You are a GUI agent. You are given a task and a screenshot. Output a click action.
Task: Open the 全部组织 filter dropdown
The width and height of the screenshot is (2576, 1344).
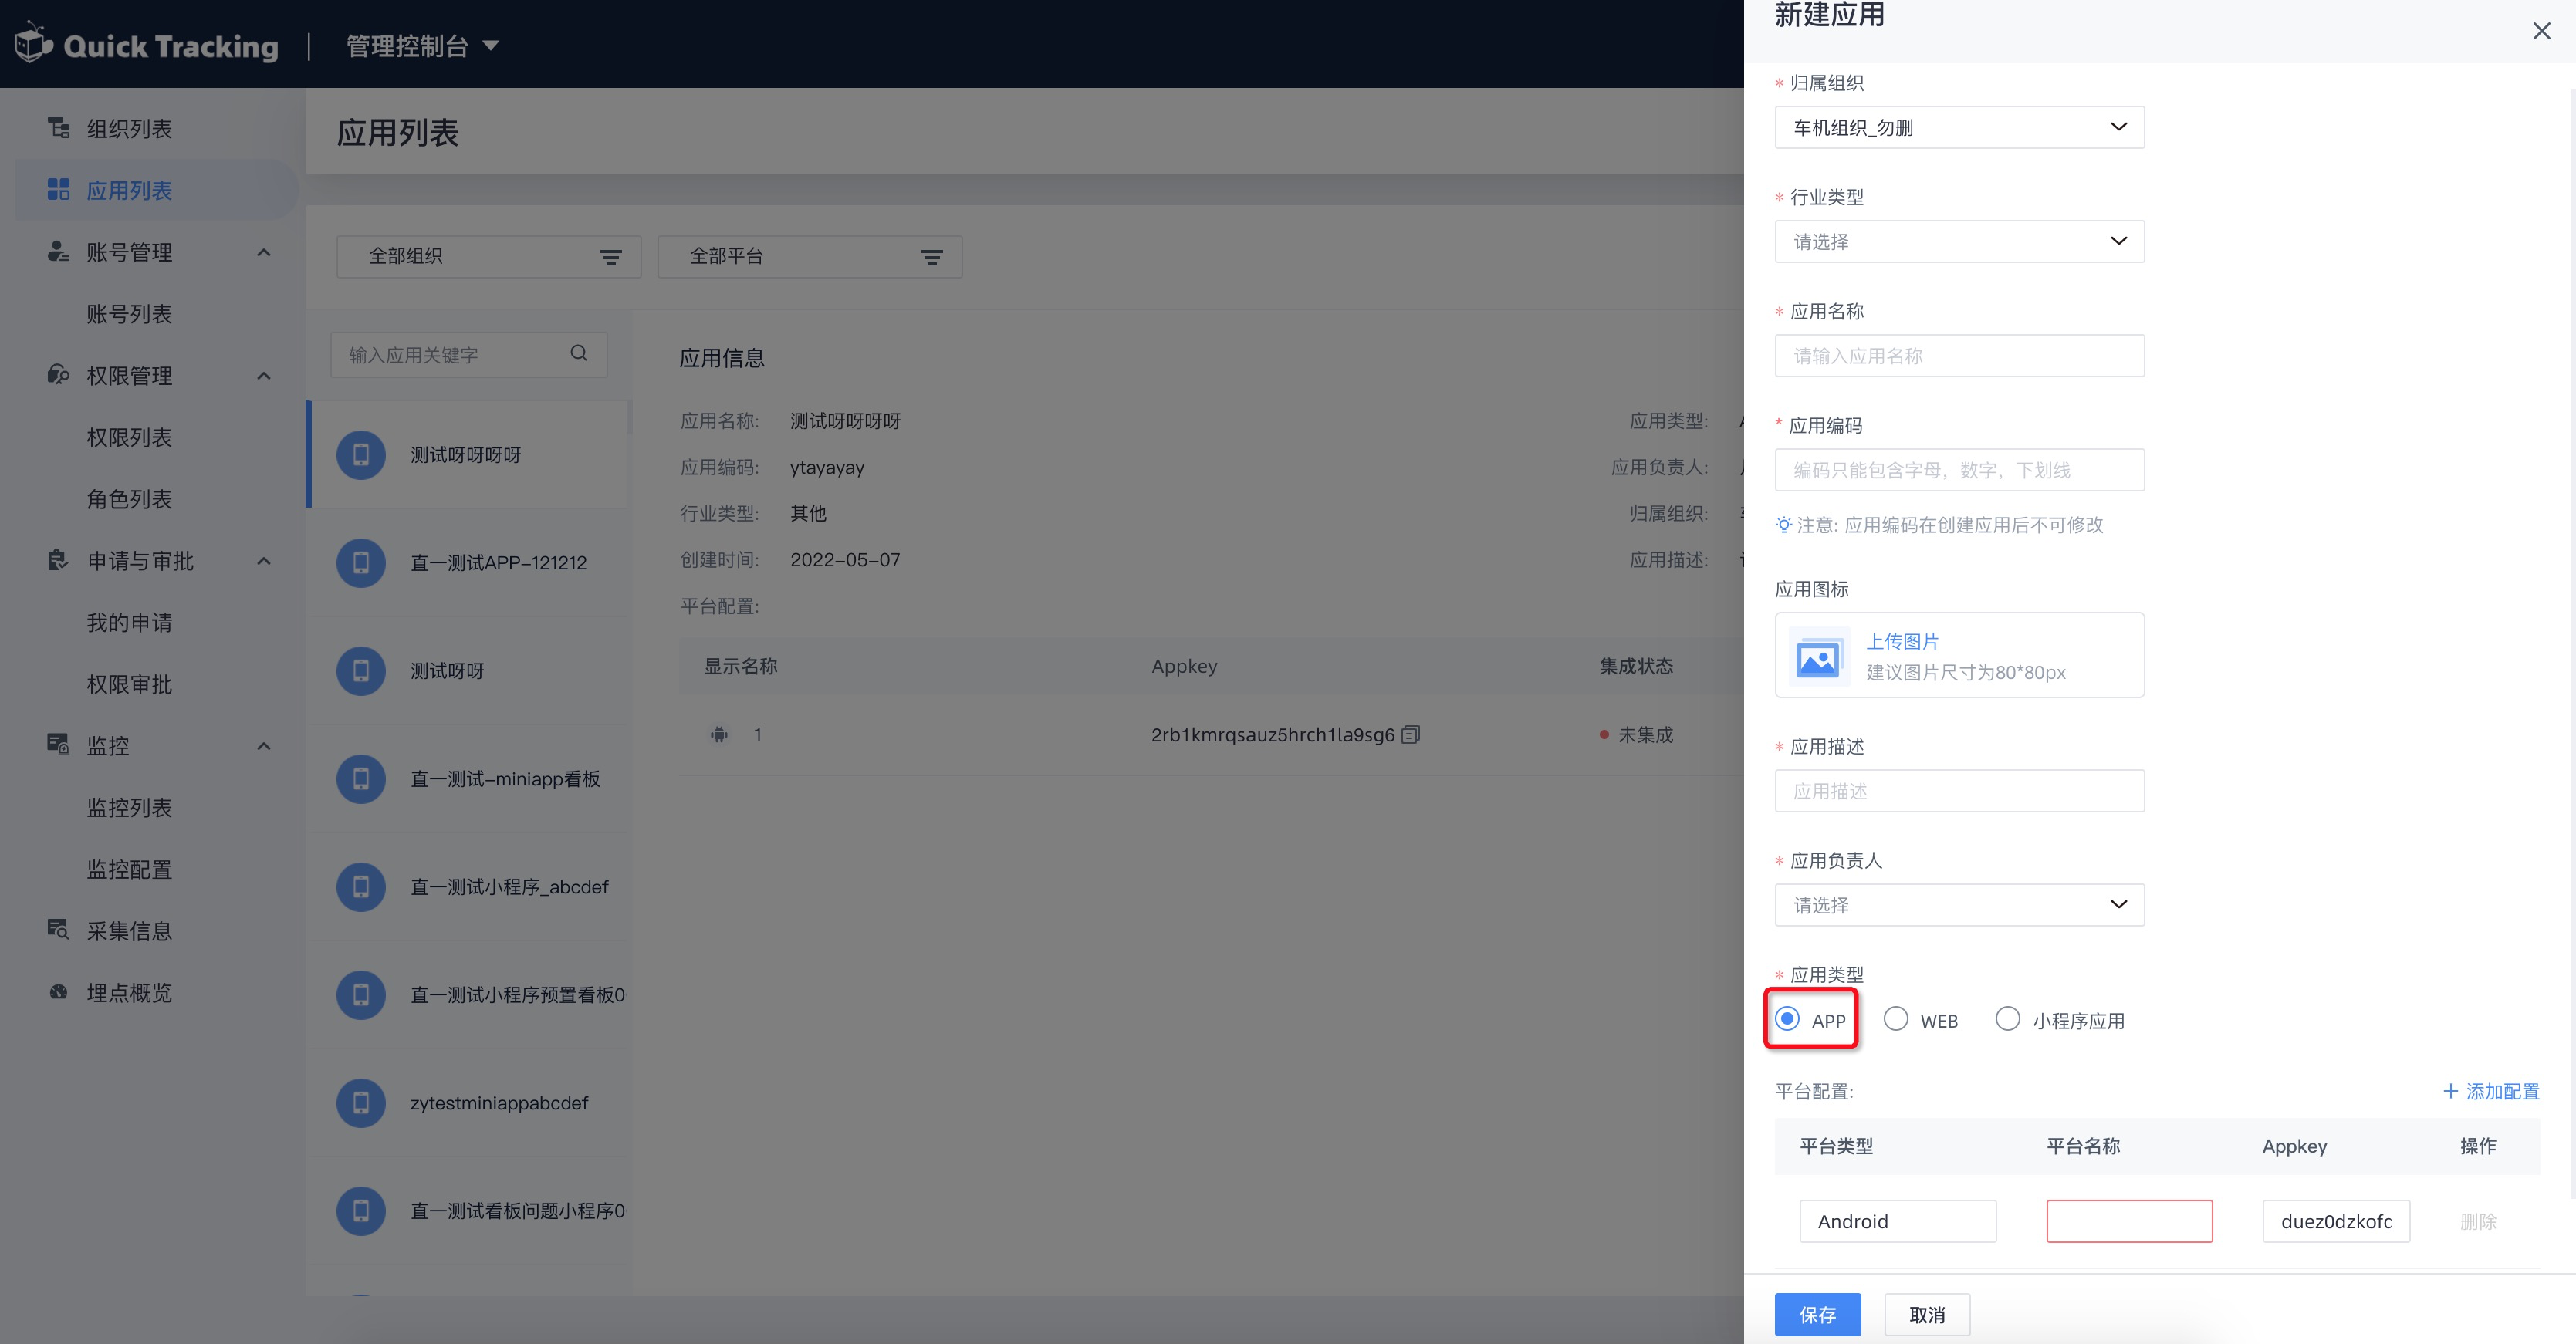[489, 257]
